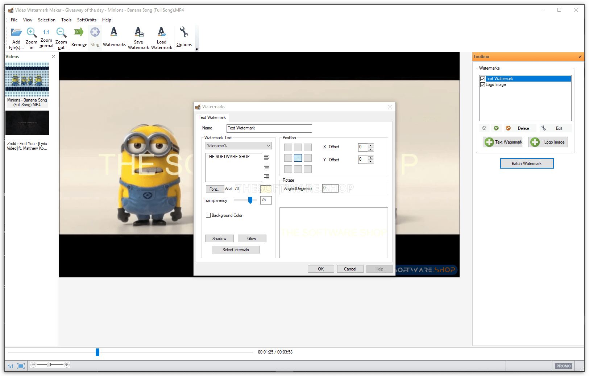Click the Batch Watermark button
589x376 pixels.
tap(527, 164)
